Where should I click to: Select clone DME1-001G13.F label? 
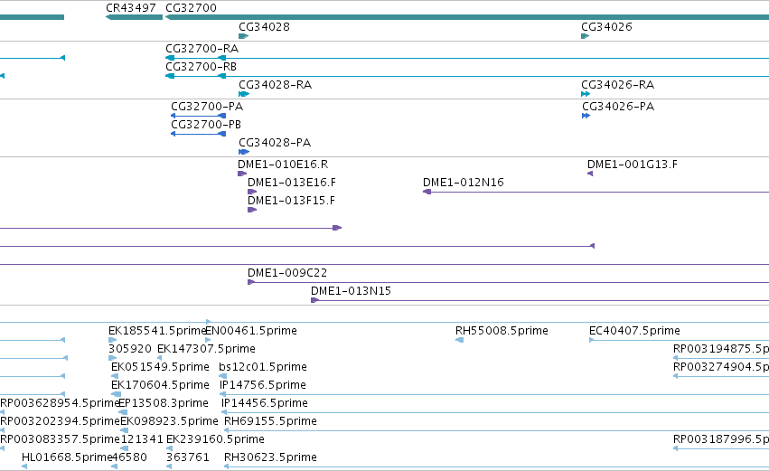point(633,165)
